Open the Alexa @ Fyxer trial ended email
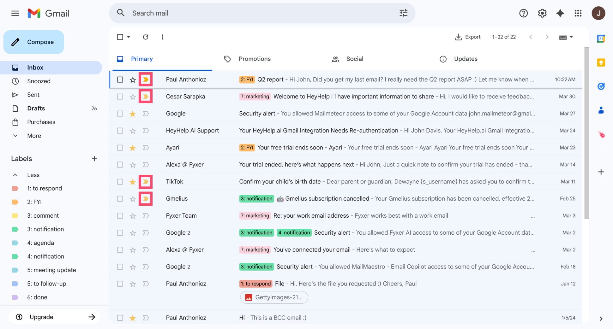613x329 pixels. click(346, 165)
